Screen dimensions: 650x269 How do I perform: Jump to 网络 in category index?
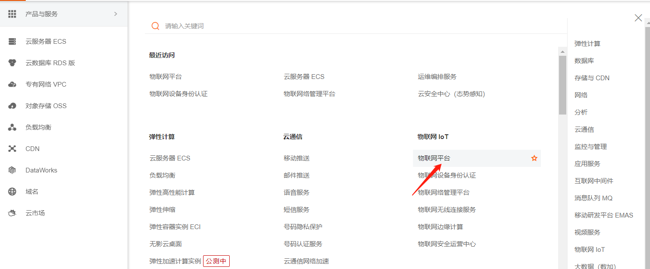click(581, 95)
